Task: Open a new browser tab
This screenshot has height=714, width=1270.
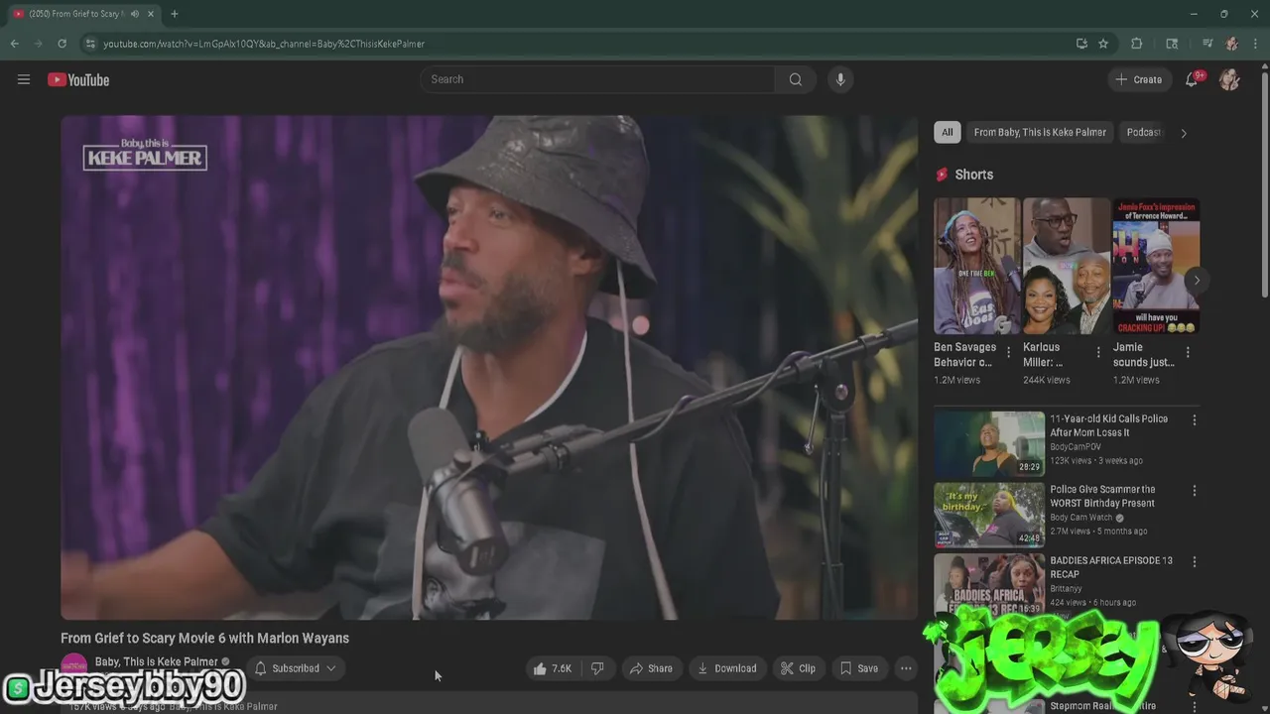Action: [174, 14]
